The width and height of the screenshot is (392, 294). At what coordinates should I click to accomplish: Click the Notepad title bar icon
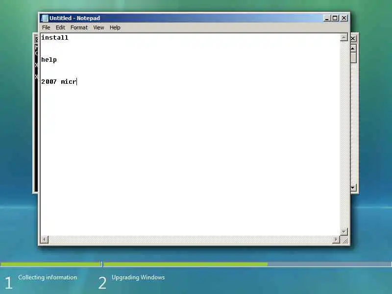point(45,18)
